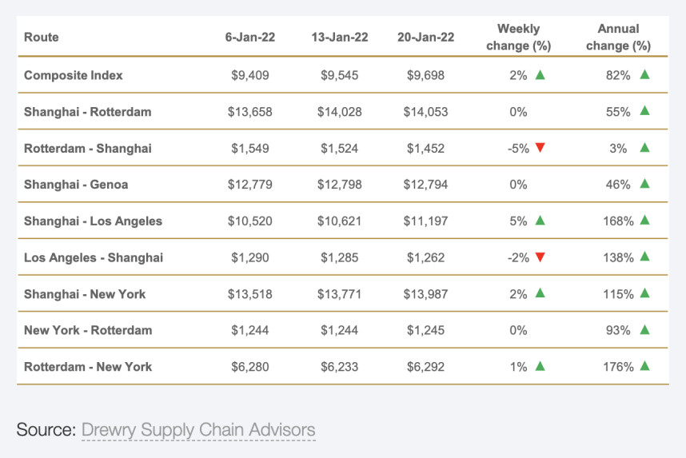Click the Weekly change (%) header
Image resolution: width=686 pixels, height=458 pixels.
point(519,38)
